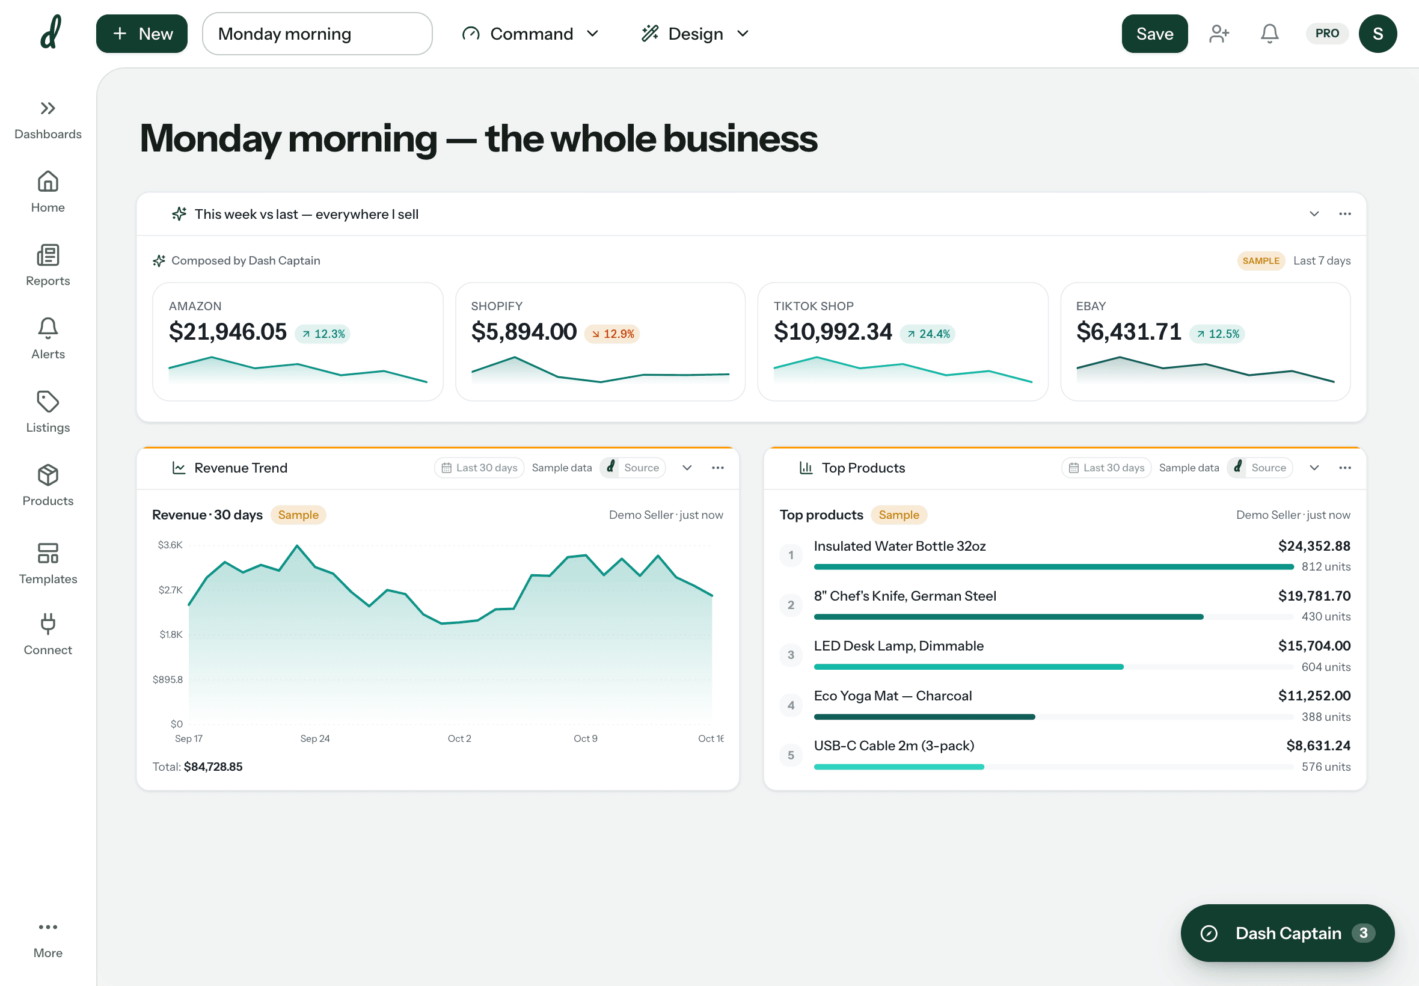The width and height of the screenshot is (1419, 986).
Task: Open the Alerts sidebar section
Action: click(48, 339)
